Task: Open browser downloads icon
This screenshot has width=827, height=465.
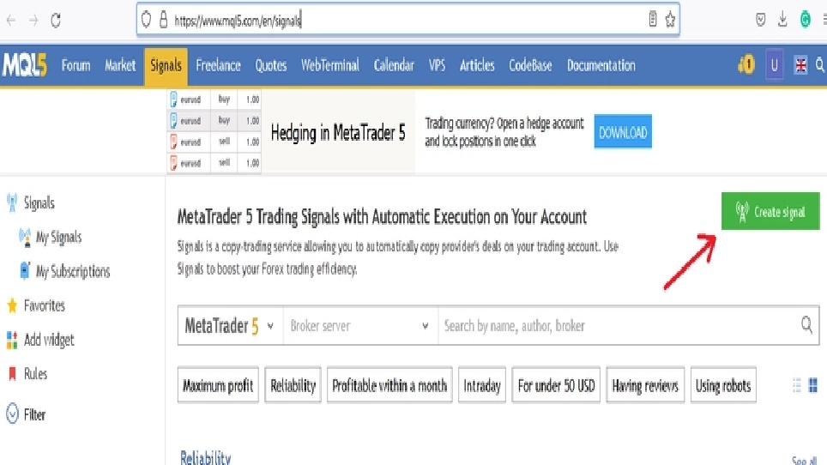Action: pos(782,20)
